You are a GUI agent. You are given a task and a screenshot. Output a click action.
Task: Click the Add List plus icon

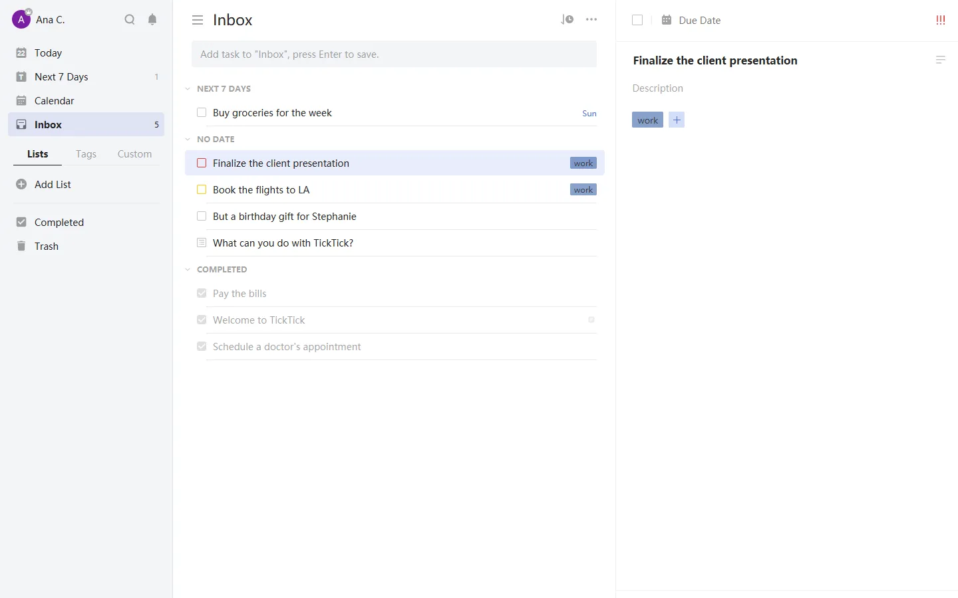pos(21,184)
